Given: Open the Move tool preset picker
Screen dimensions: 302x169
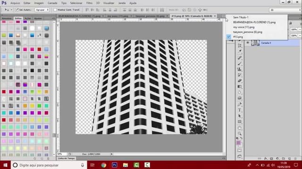Looking at the screenshot, I should 11,9.
